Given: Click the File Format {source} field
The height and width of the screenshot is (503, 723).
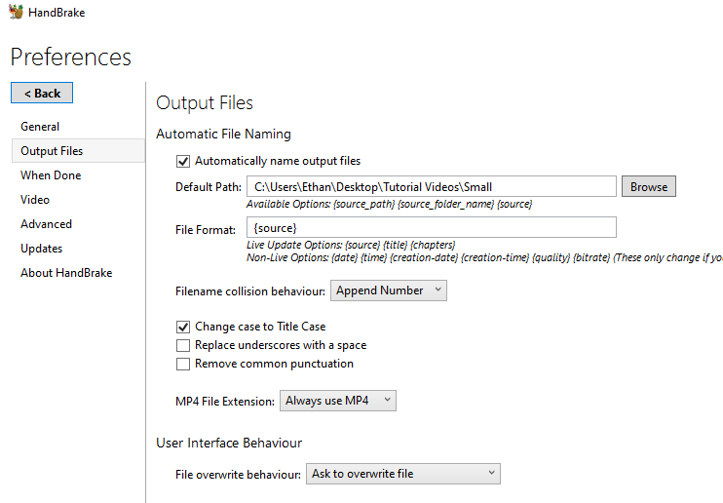Looking at the screenshot, I should coord(431,227).
